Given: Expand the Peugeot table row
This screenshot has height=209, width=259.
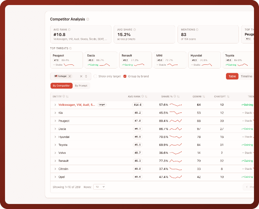Looking at the screenshot, I should (x=55, y=121).
